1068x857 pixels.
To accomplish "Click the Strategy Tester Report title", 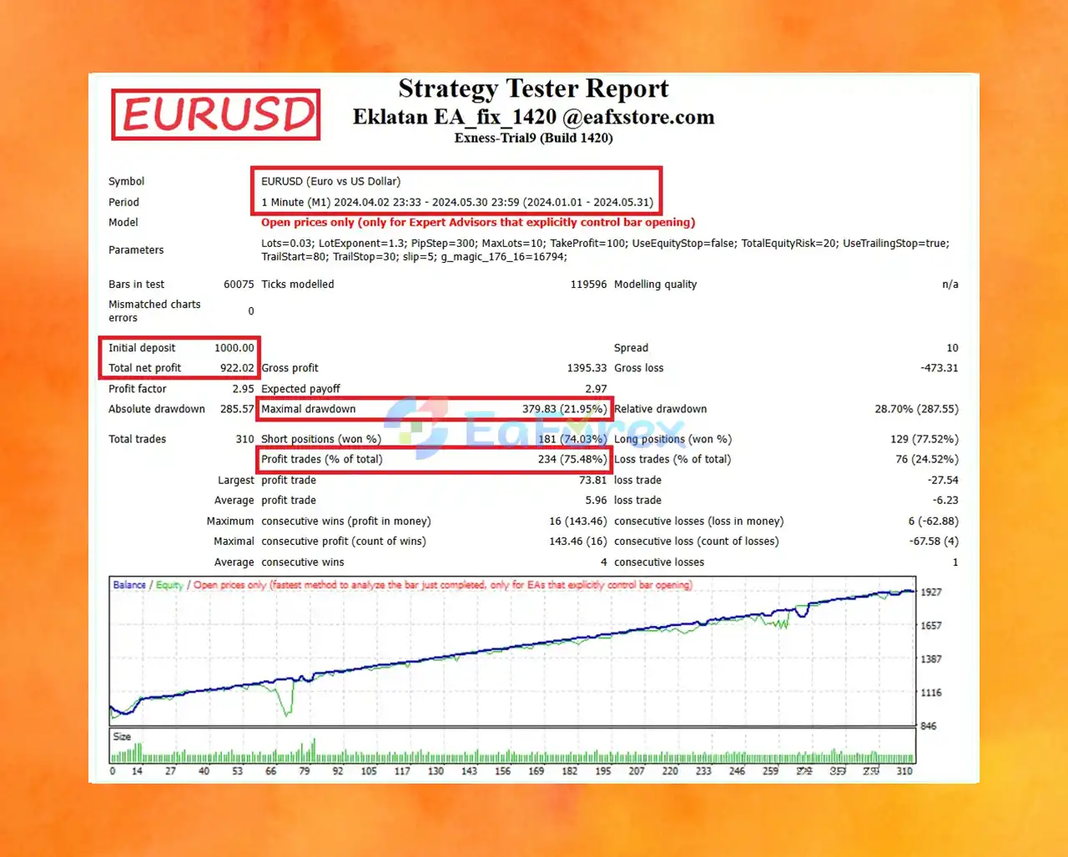I will [x=533, y=88].
